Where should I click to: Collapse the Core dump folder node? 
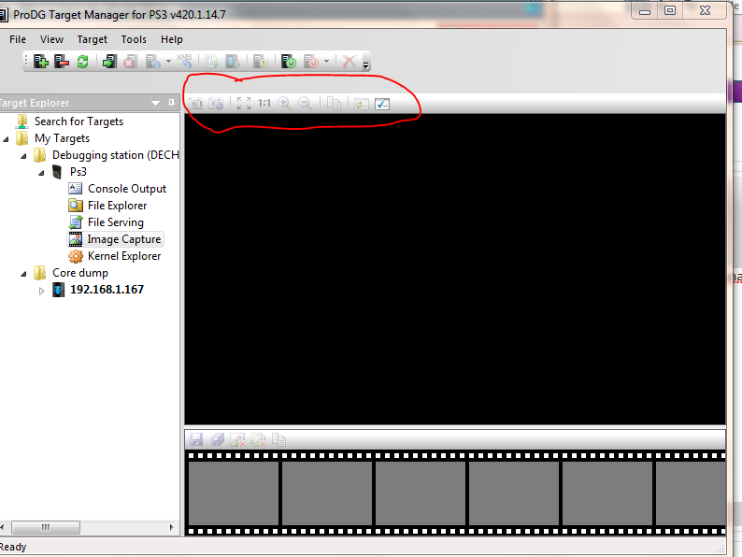(x=23, y=274)
